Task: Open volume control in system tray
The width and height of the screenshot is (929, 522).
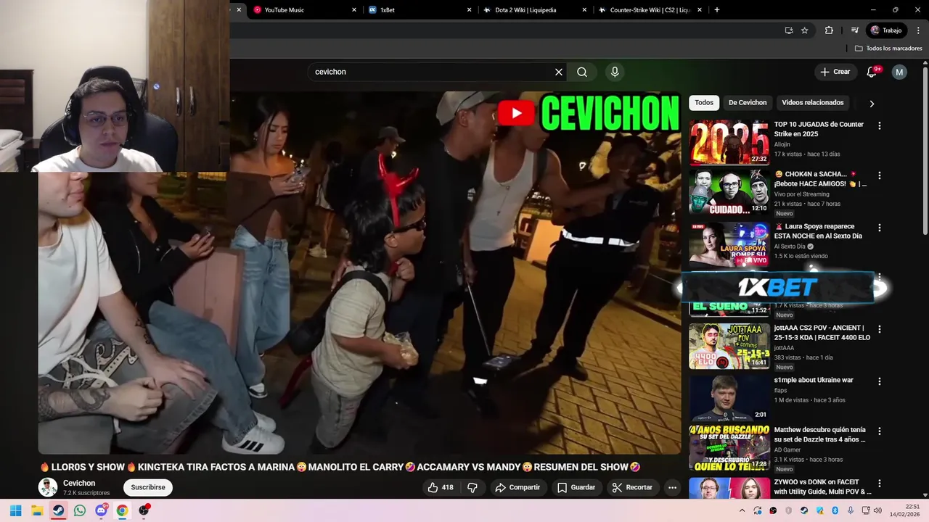Action: click(877, 510)
